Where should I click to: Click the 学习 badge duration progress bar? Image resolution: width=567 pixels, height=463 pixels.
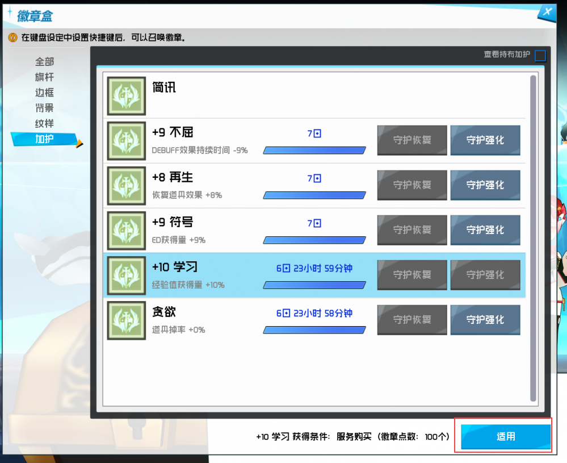(314, 286)
